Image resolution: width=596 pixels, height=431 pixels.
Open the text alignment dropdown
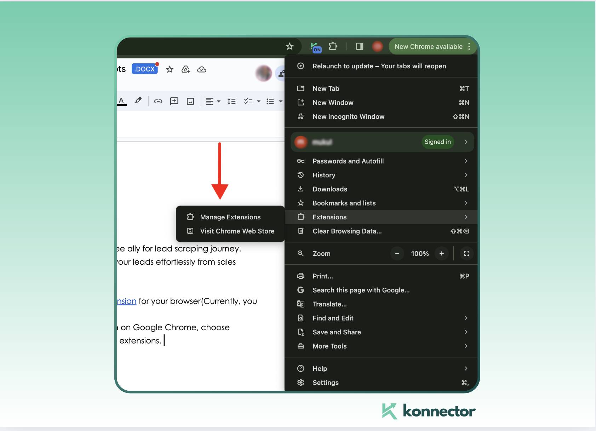click(x=213, y=102)
